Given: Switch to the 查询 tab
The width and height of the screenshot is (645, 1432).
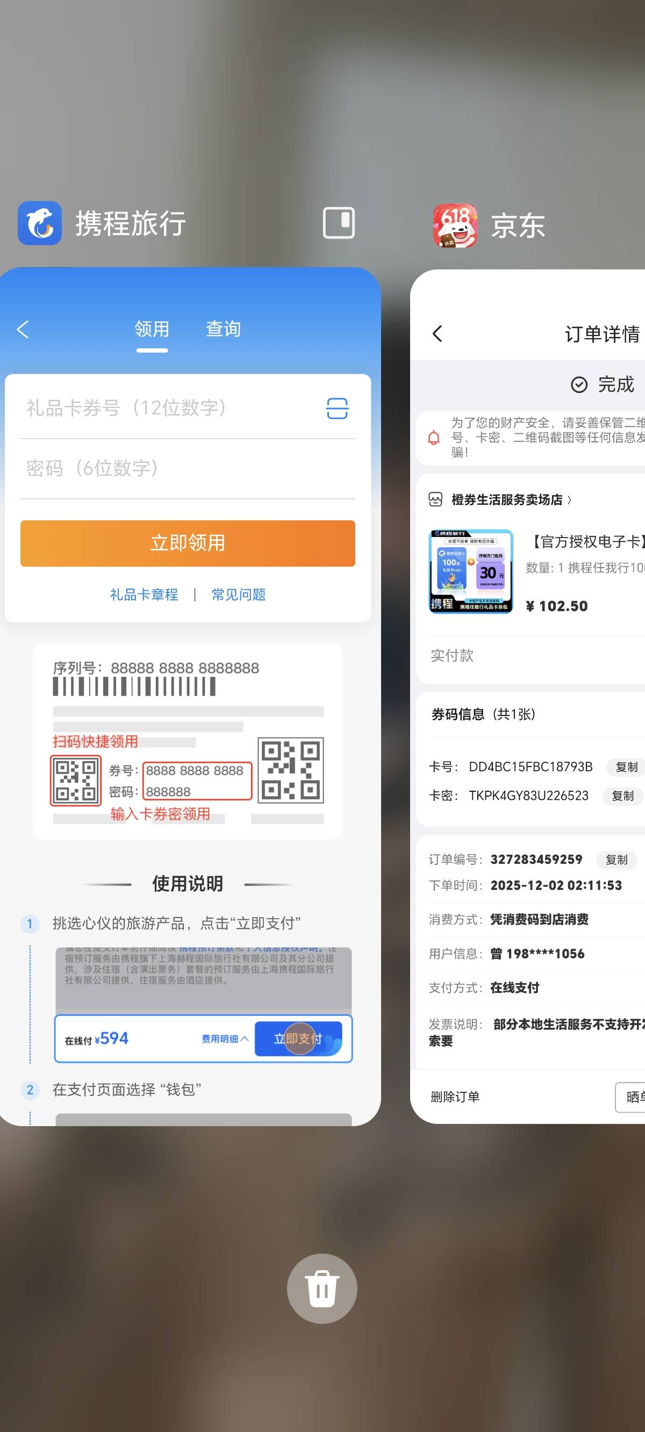Looking at the screenshot, I should 223,329.
